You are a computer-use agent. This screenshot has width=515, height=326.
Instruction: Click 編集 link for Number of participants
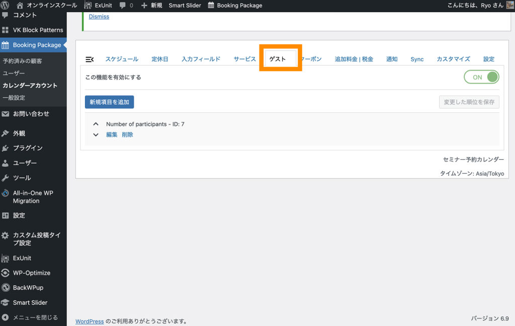[x=112, y=135]
